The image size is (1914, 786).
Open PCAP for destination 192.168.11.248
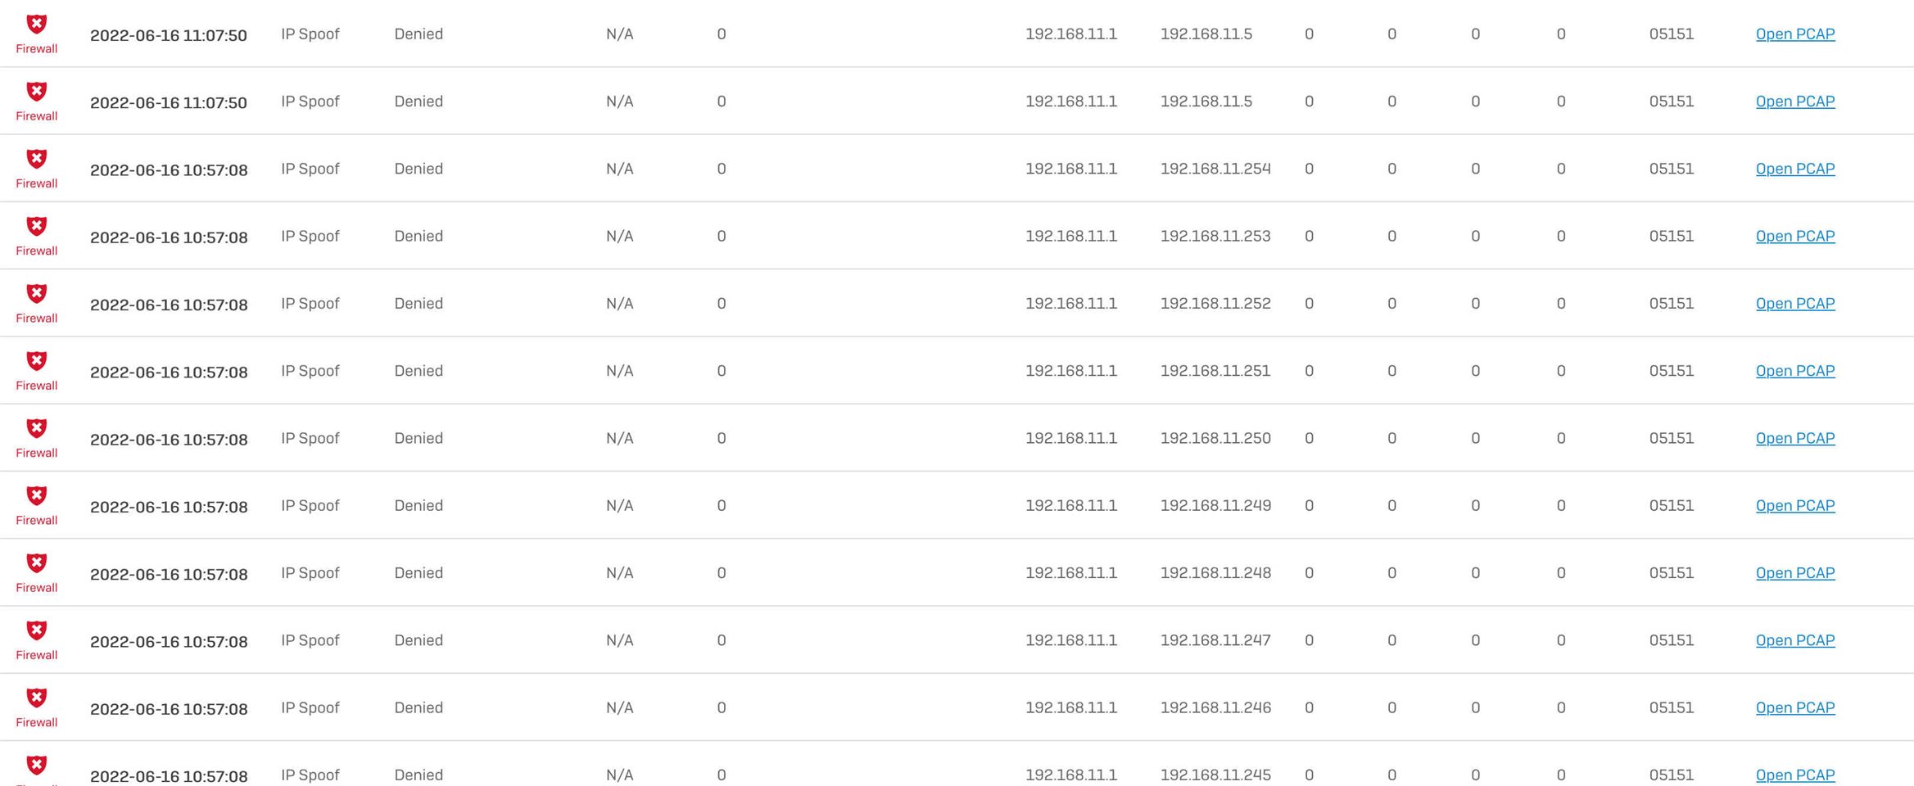pos(1794,573)
